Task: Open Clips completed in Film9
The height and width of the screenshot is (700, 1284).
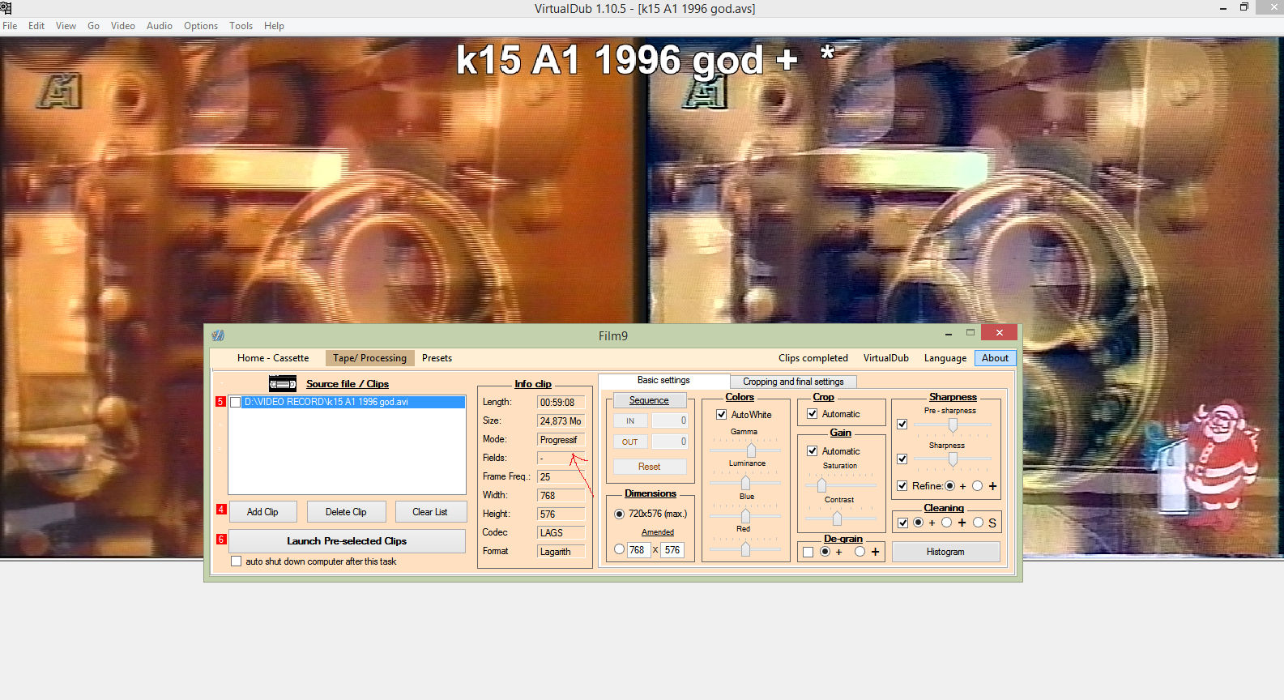Action: tap(813, 358)
